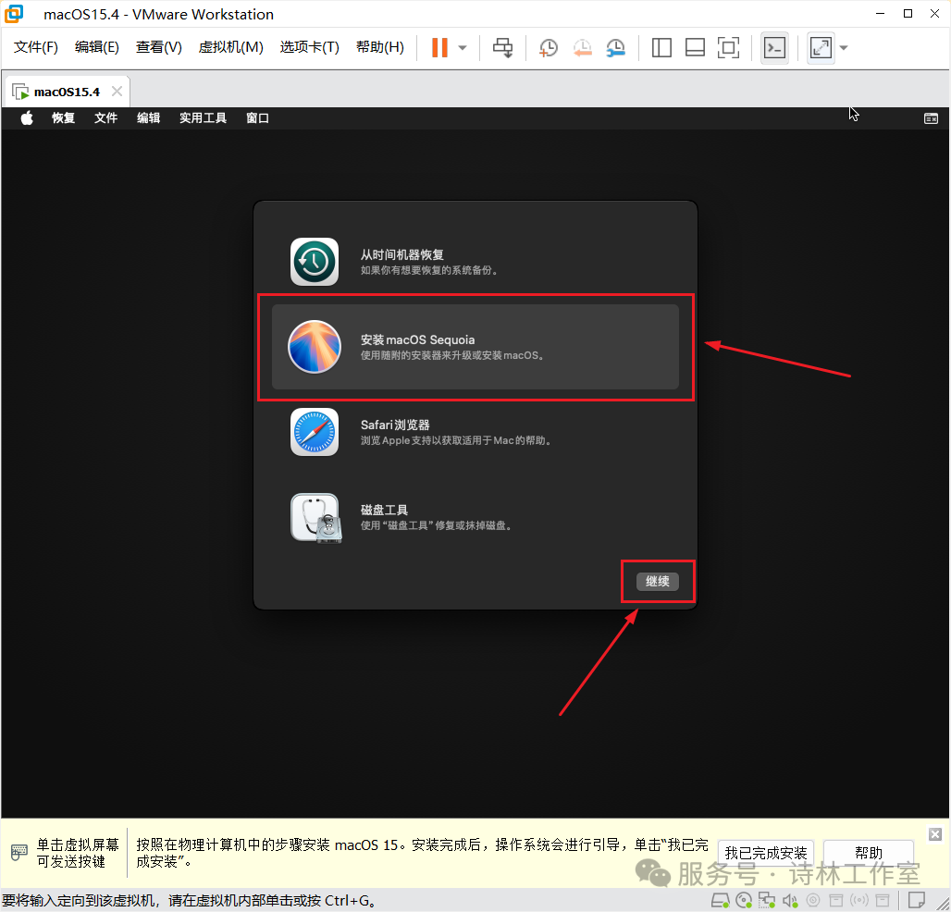Select the 安装 macOS Sequoia option

coord(475,346)
